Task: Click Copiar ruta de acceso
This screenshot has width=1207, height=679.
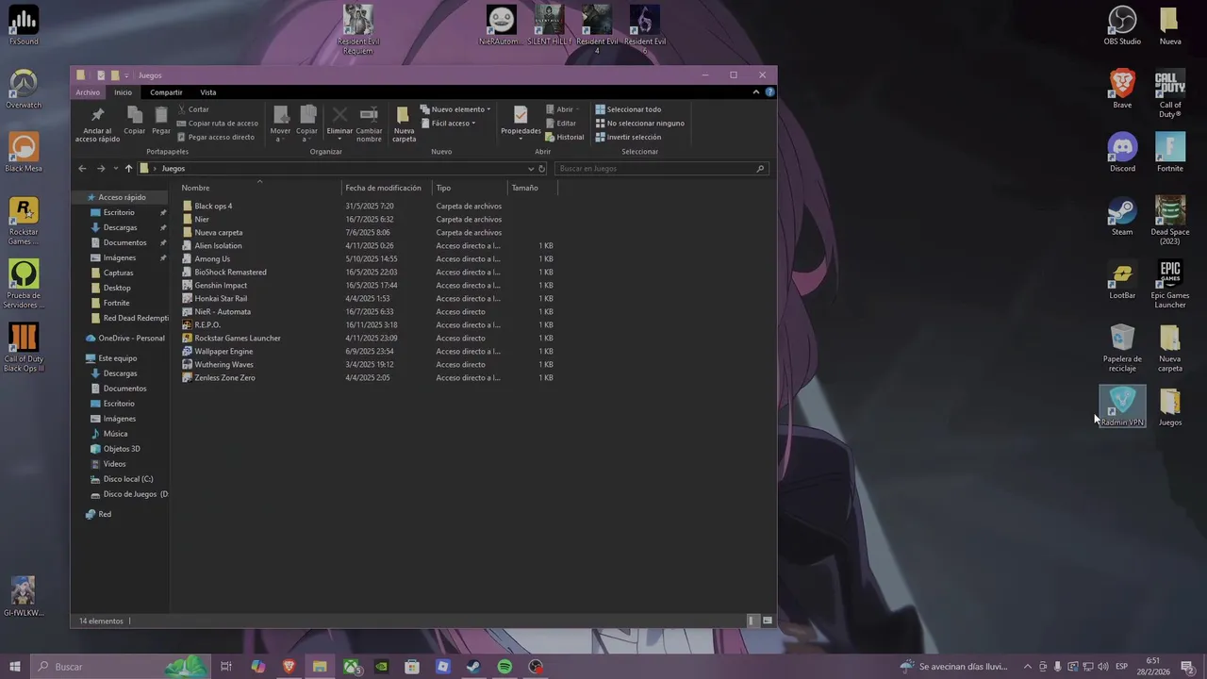Action: pyautogui.click(x=217, y=124)
